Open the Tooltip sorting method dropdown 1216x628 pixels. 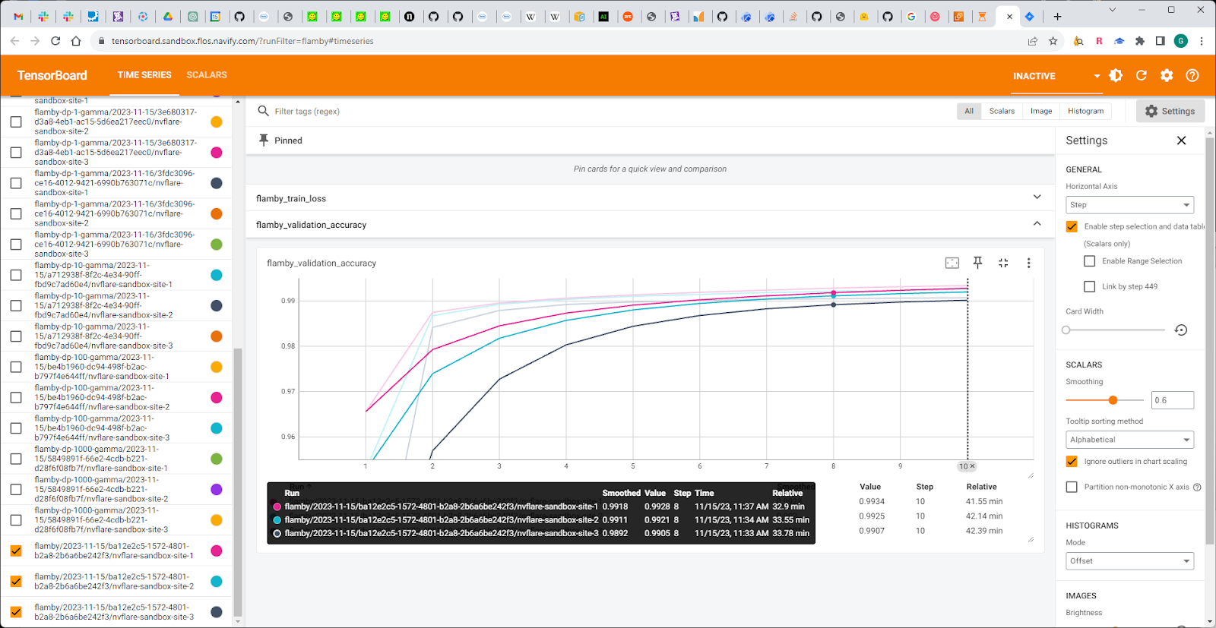(1129, 440)
